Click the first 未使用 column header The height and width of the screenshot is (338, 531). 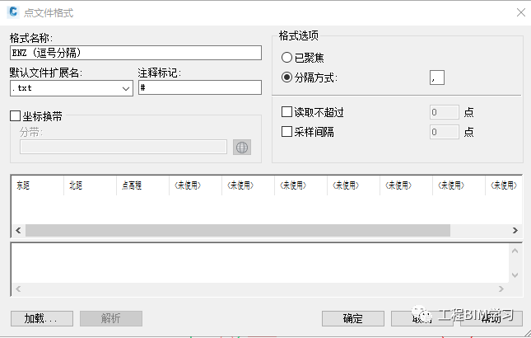195,185
